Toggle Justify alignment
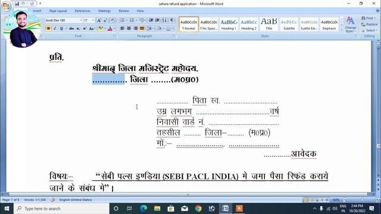This screenshot has width=381, height=214. [x=142, y=29]
